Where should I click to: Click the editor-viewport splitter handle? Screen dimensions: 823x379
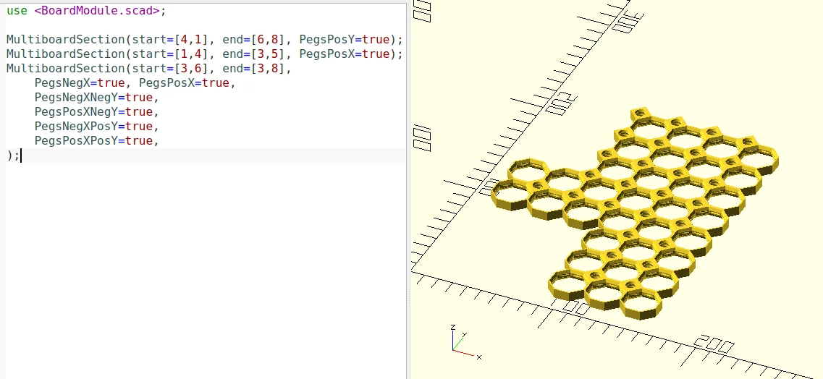[408, 297]
